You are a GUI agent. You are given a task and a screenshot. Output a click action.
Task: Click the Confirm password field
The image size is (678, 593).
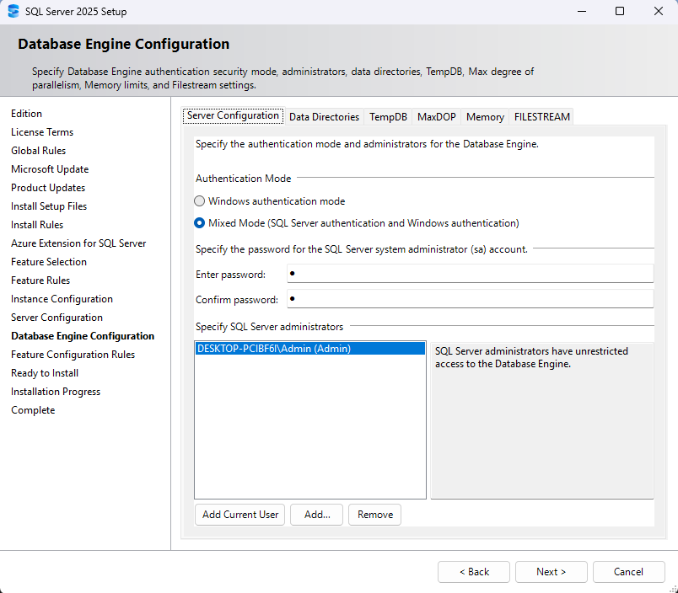470,297
